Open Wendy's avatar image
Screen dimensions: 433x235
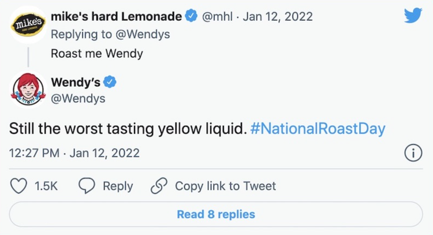point(28,91)
